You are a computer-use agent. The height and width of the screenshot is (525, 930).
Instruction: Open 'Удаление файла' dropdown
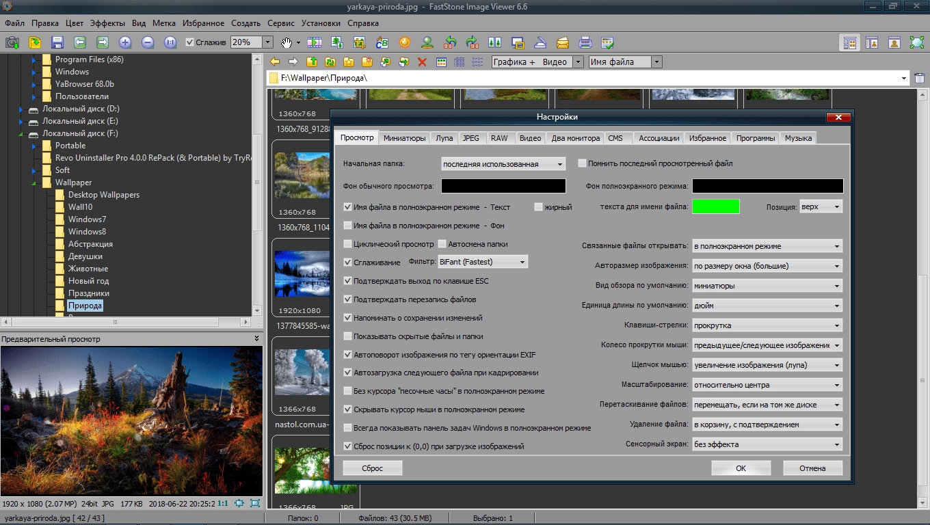767,425
